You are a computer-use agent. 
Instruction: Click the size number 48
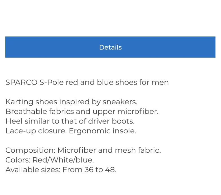pyautogui.click(x=111, y=170)
